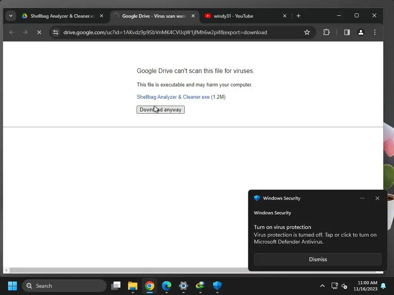The height and width of the screenshot is (295, 394).
Task: Open the tab search dropdown arrow
Action: (10, 16)
